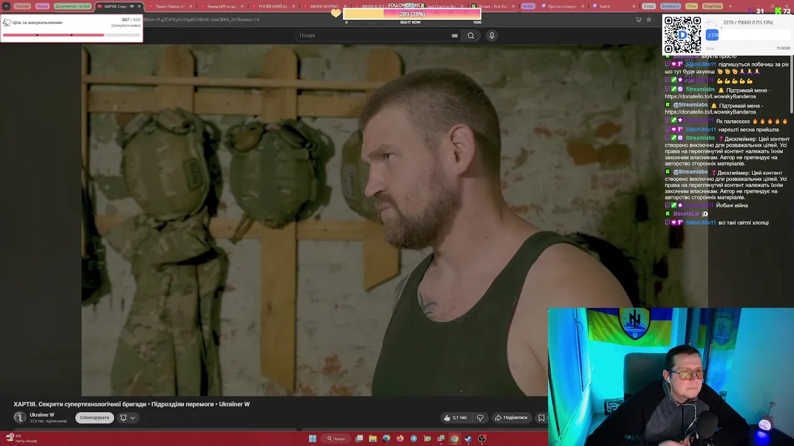
Task: Open Steam from the taskbar
Action: 468,439
